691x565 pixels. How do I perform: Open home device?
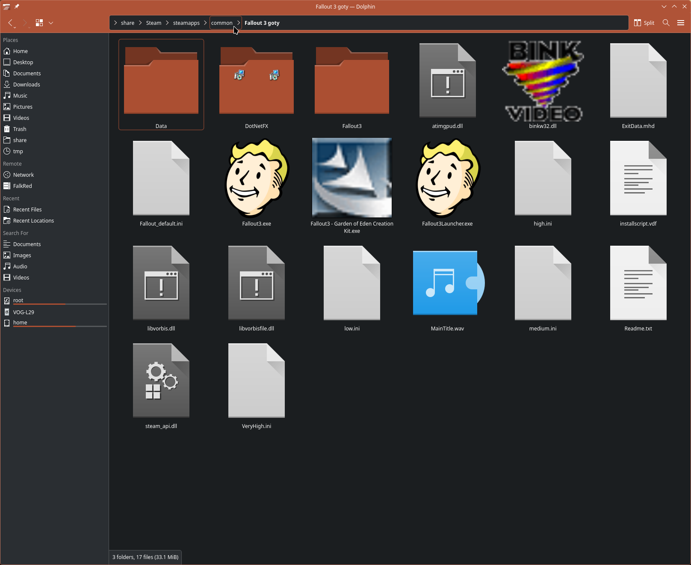tap(54, 323)
